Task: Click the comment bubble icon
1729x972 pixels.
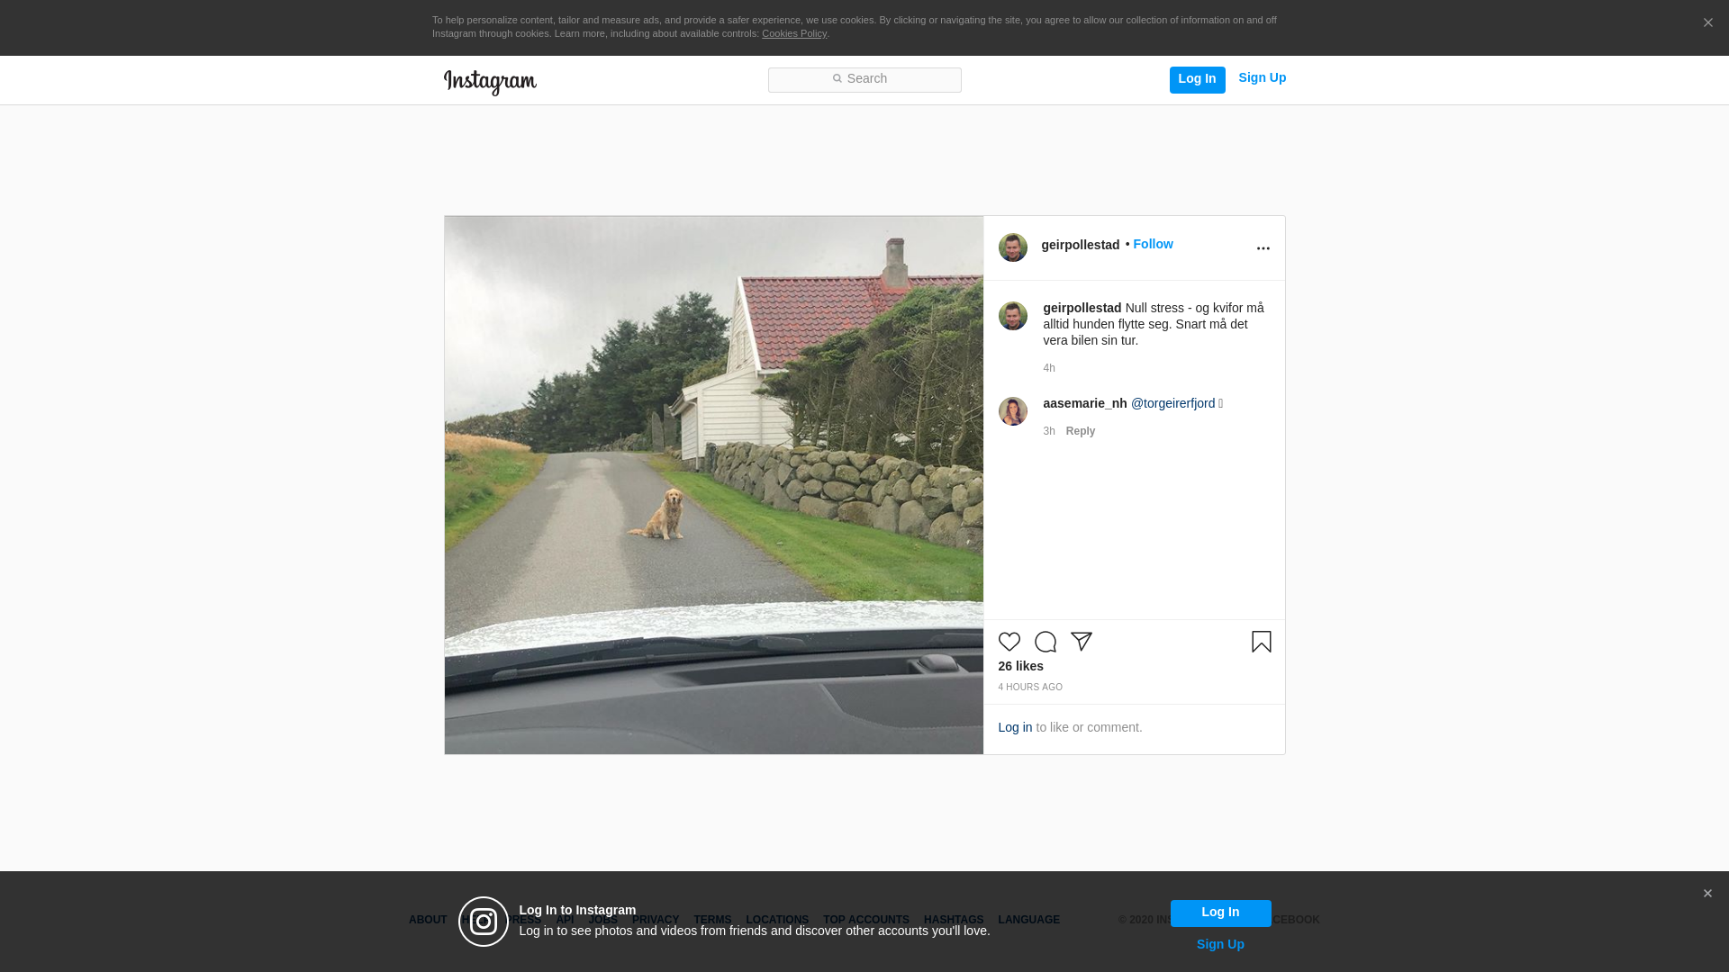Action: 1046,642
